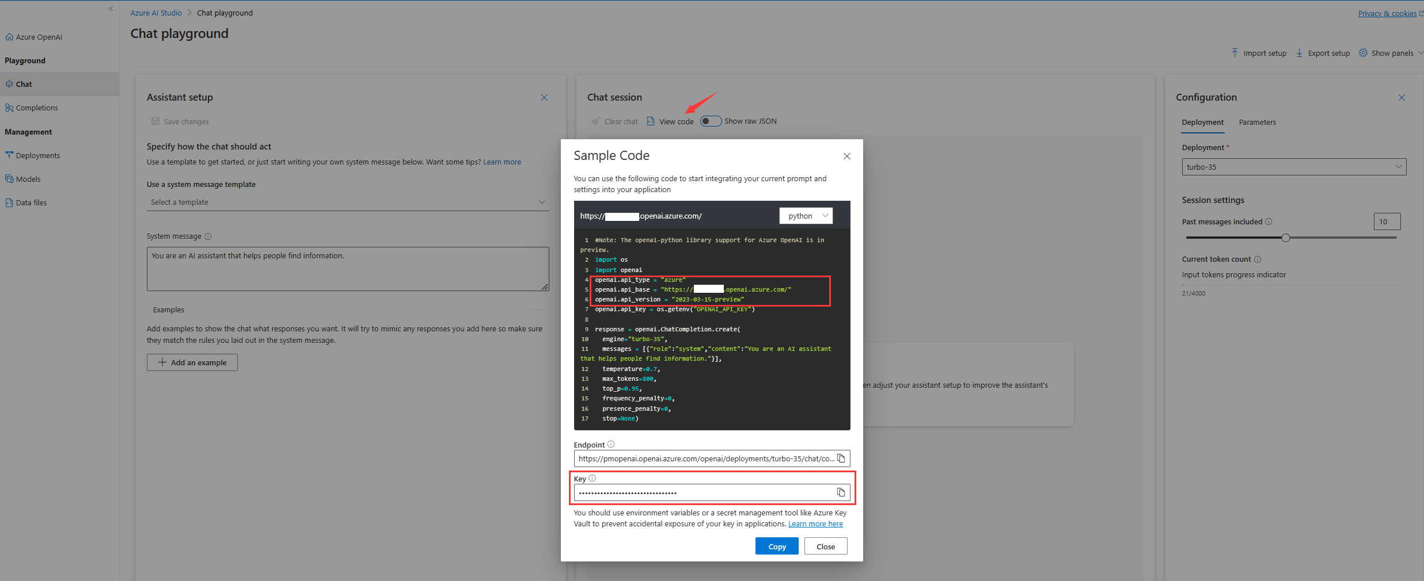Image resolution: width=1424 pixels, height=581 pixels.
Task: Copy the API Key value
Action: [841, 492]
